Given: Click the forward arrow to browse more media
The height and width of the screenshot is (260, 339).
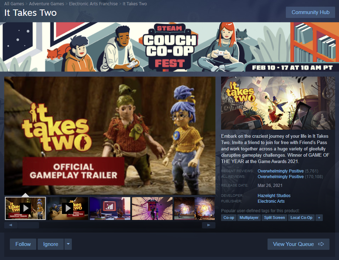Looking at the screenshot, I should point(208,225).
